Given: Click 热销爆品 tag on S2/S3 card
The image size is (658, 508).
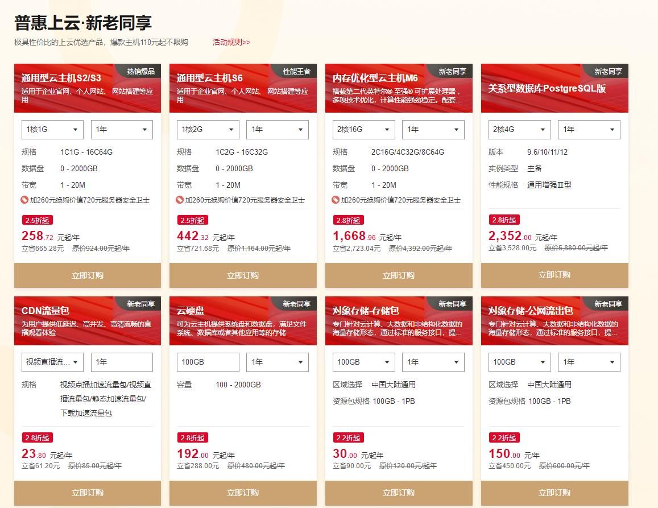Looking at the screenshot, I should (141, 71).
